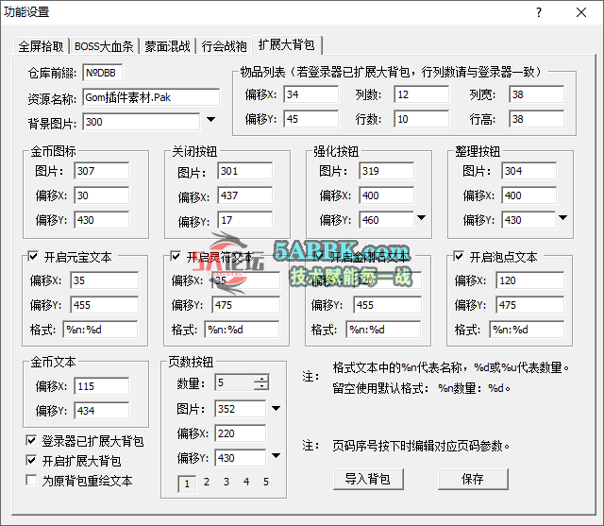The height and width of the screenshot is (526, 604).
Task: Disable the 开启泡点文本 checkbox
Action: tap(460, 257)
